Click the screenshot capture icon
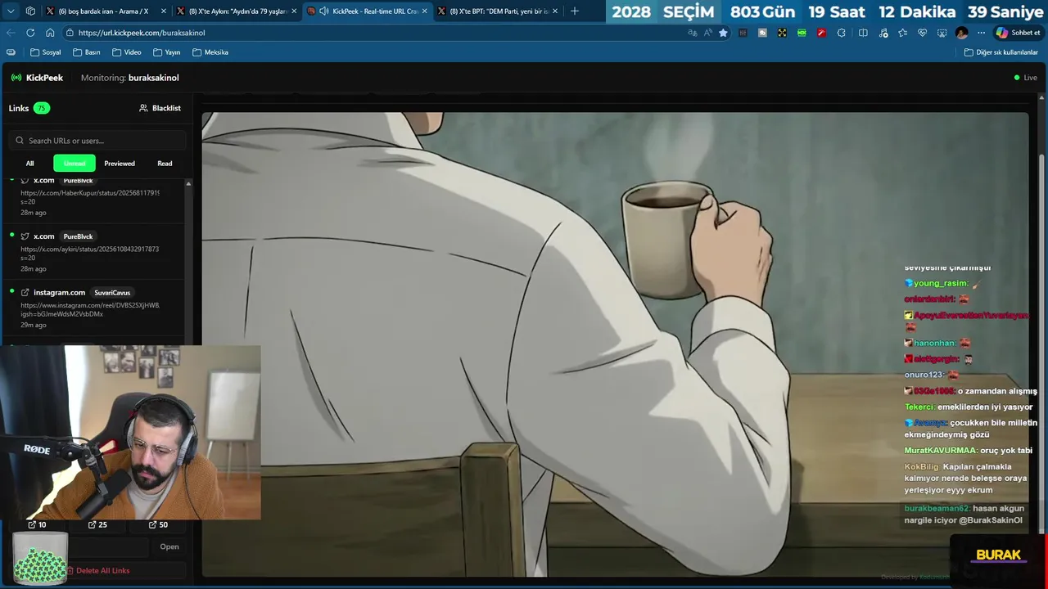The height and width of the screenshot is (589, 1048). tap(942, 33)
